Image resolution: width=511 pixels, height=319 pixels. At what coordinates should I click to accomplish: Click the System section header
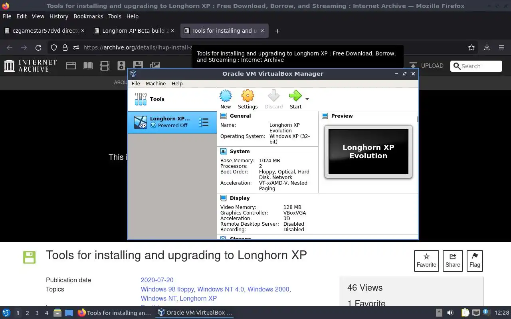click(240, 151)
